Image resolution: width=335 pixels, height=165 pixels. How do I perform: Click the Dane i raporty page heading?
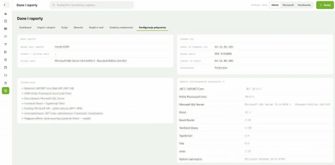tap(30, 19)
